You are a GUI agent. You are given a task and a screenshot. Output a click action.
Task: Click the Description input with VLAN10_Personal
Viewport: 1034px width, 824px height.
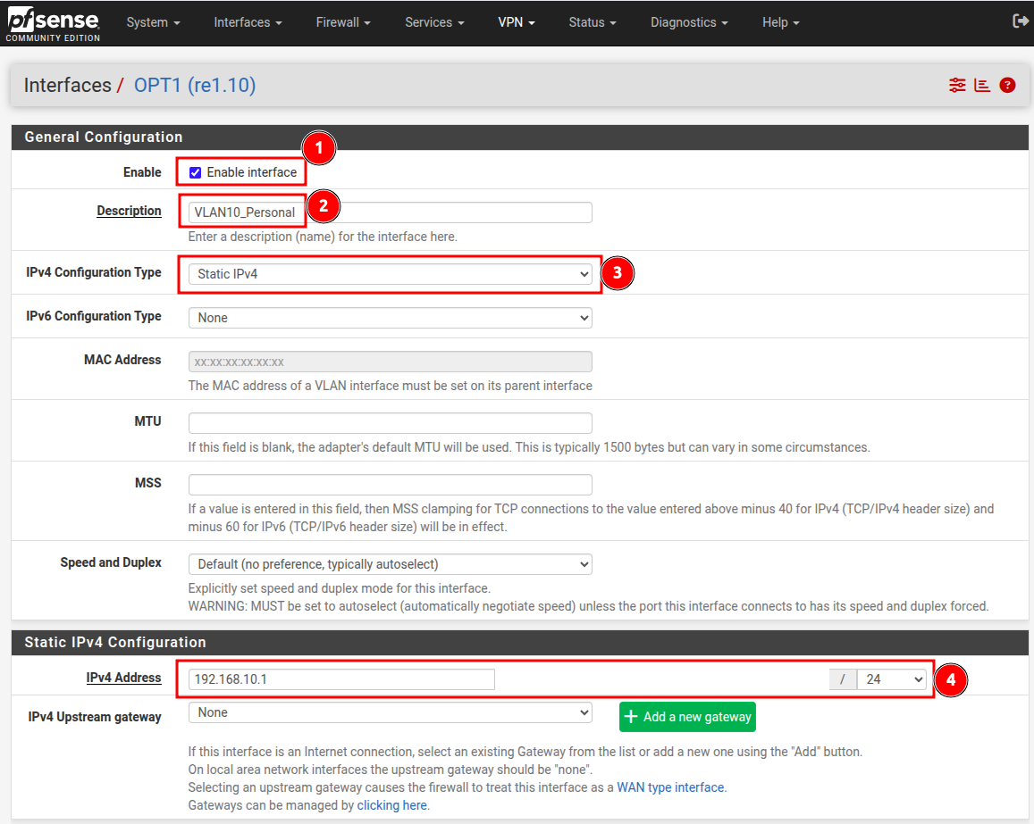tap(391, 212)
